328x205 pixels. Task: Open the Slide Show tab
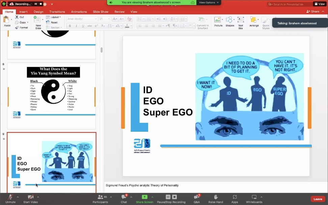[100, 12]
